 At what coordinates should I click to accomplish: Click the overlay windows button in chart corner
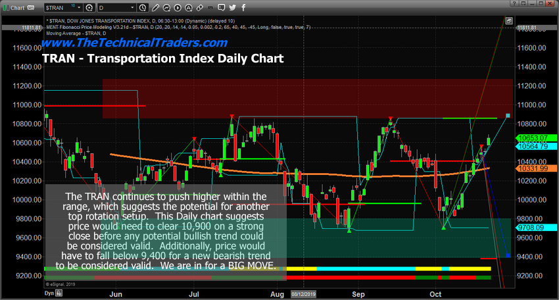tap(509, 21)
